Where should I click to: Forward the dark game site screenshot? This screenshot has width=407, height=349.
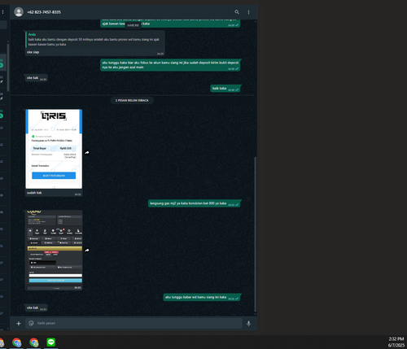[x=87, y=251]
